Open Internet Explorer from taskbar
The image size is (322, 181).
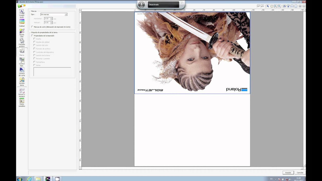[x=29, y=179]
